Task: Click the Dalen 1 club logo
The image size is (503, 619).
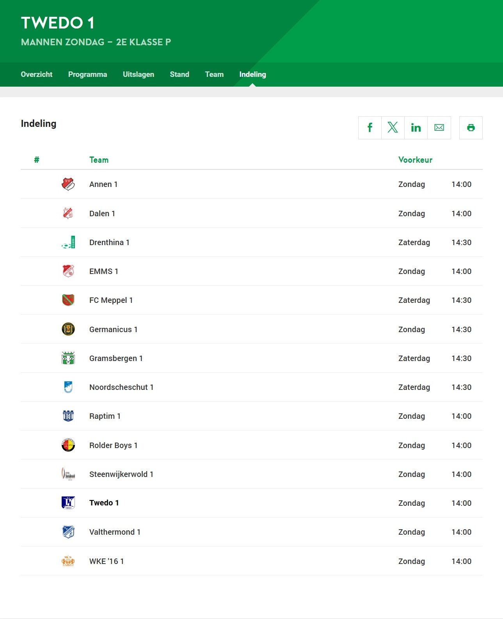Action: point(68,213)
